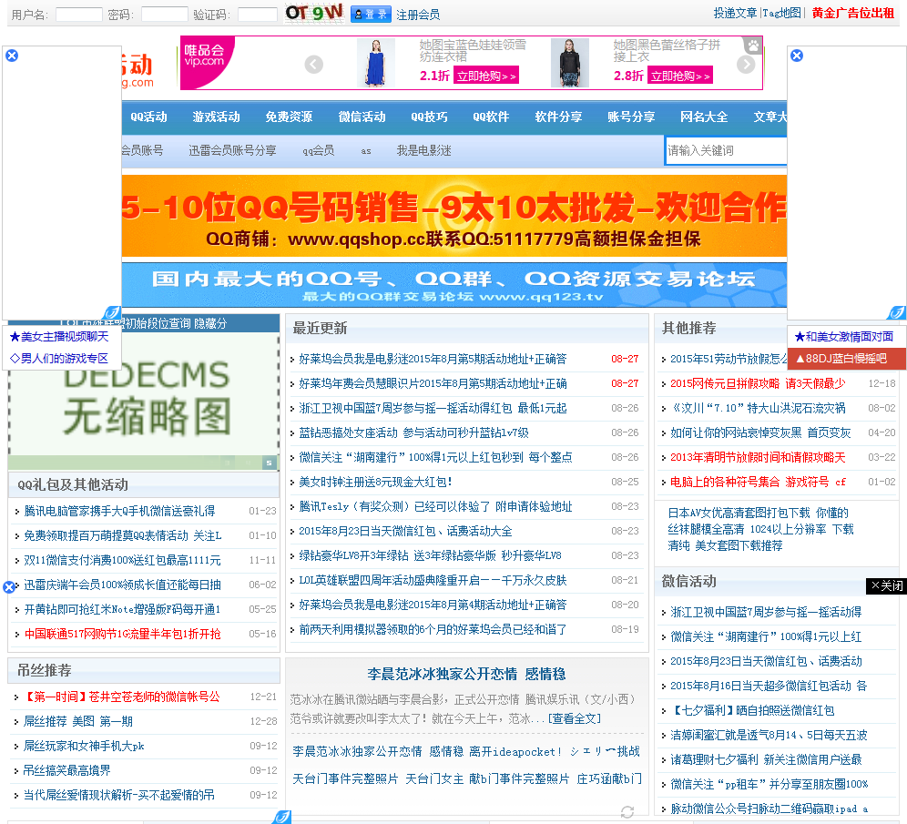Open the 账号分享 navigation tab
The image size is (907, 824).
click(x=631, y=117)
